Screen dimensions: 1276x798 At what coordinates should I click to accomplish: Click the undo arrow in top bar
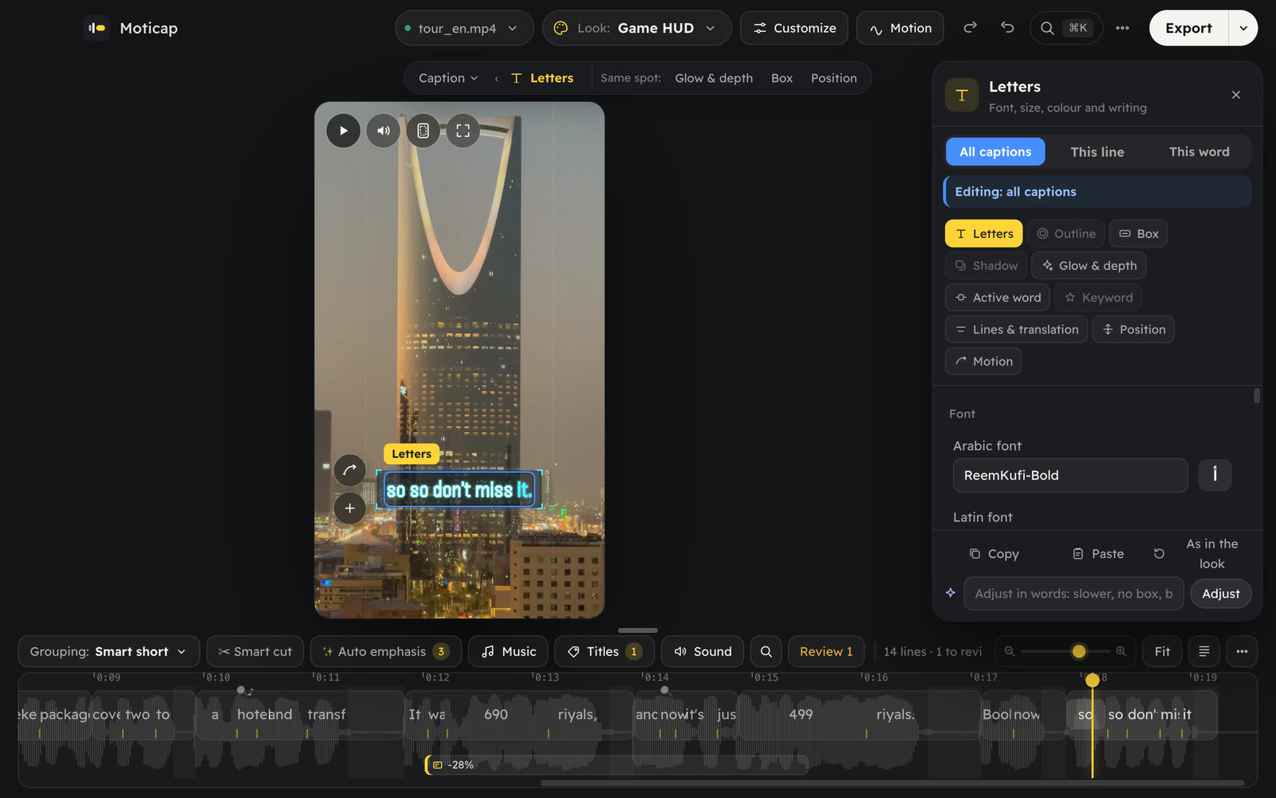tap(1007, 28)
